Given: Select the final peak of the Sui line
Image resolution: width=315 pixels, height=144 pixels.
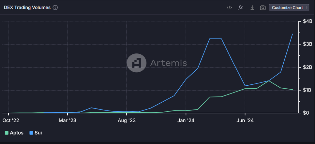Looking at the screenshot, I should coord(292,34).
